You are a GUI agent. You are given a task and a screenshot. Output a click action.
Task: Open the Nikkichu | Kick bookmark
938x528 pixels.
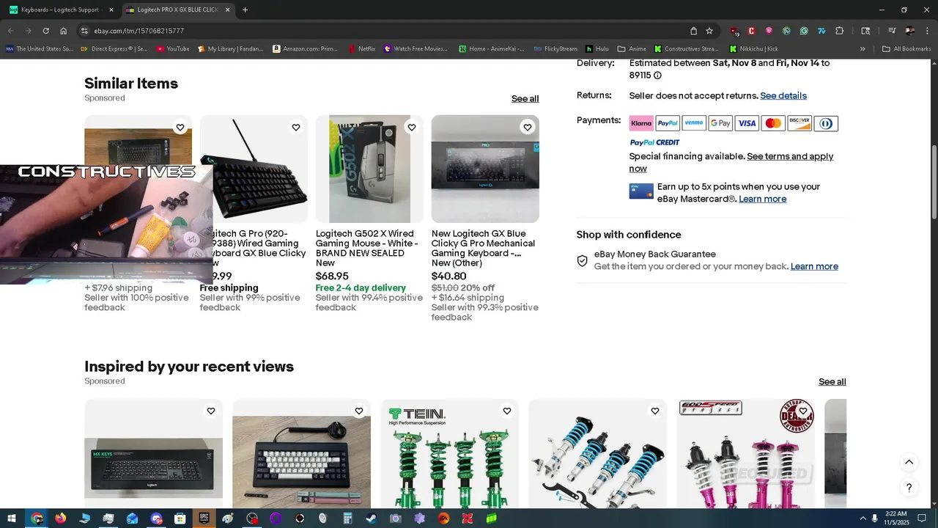753,49
